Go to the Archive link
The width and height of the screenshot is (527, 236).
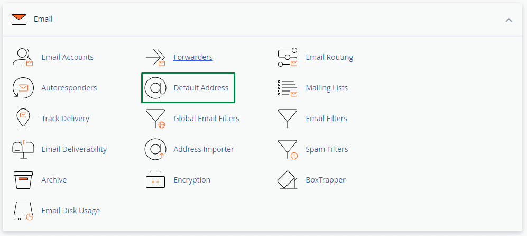[x=54, y=180]
